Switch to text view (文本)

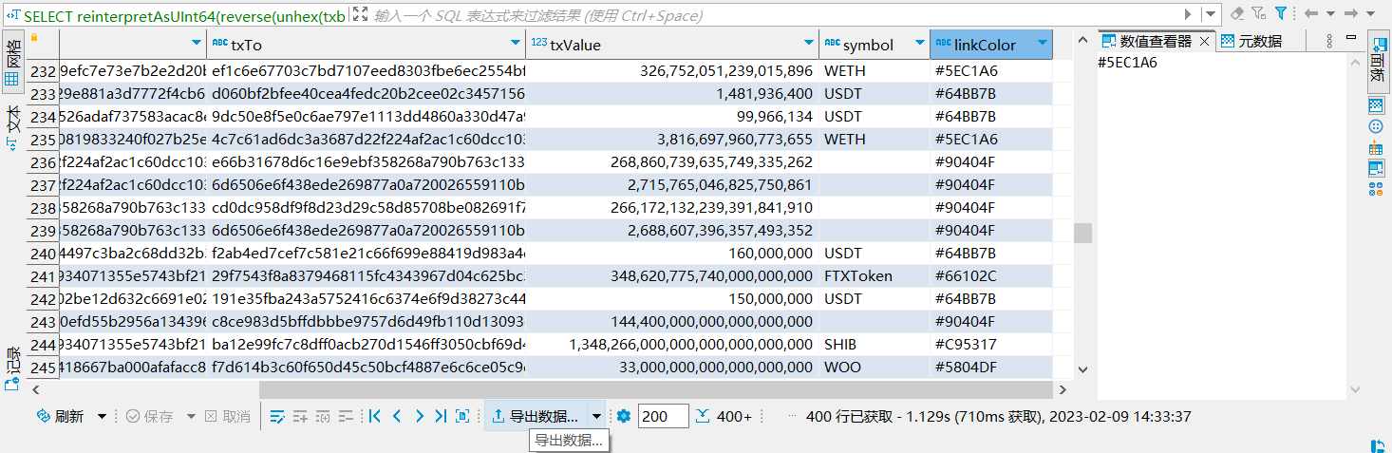tap(12, 128)
